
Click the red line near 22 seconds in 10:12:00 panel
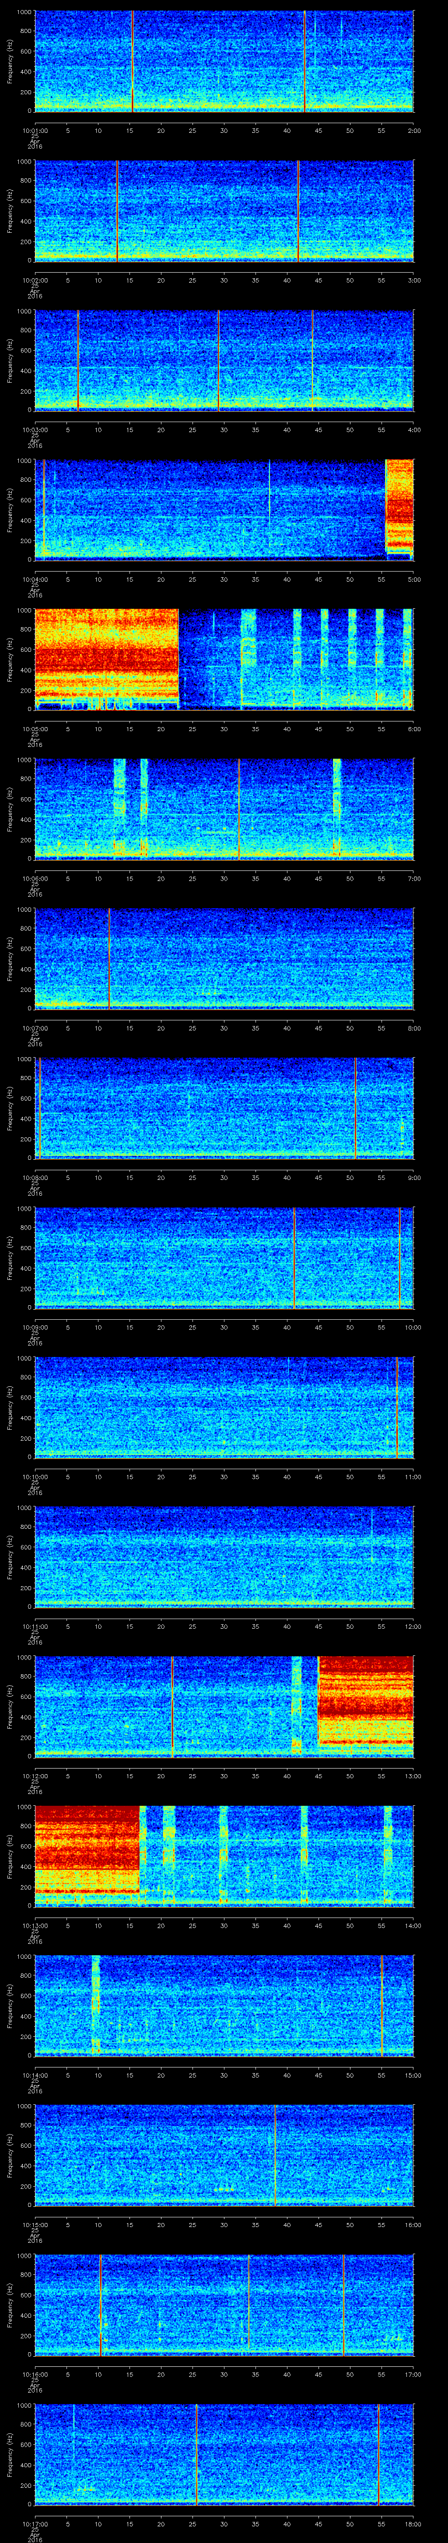(172, 1706)
